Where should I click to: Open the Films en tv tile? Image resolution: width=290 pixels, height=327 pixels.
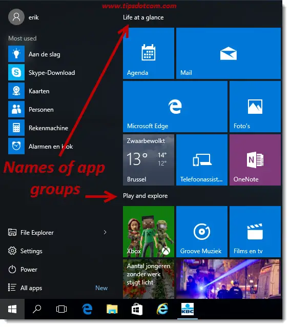[x=255, y=232]
